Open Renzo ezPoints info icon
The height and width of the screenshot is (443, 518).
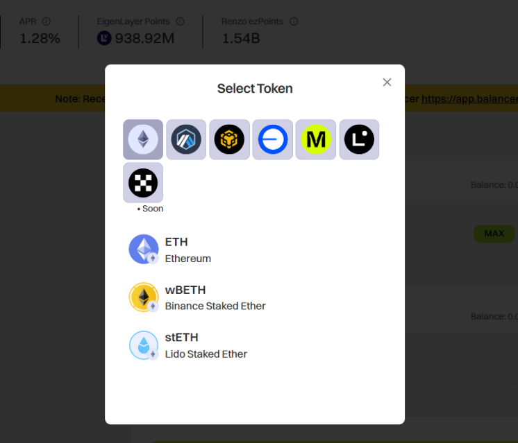294,21
